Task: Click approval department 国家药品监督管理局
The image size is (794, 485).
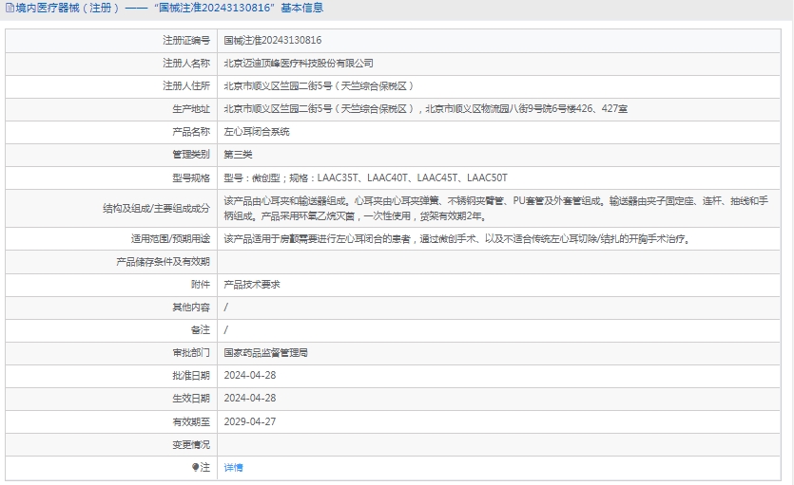Action: [x=265, y=353]
